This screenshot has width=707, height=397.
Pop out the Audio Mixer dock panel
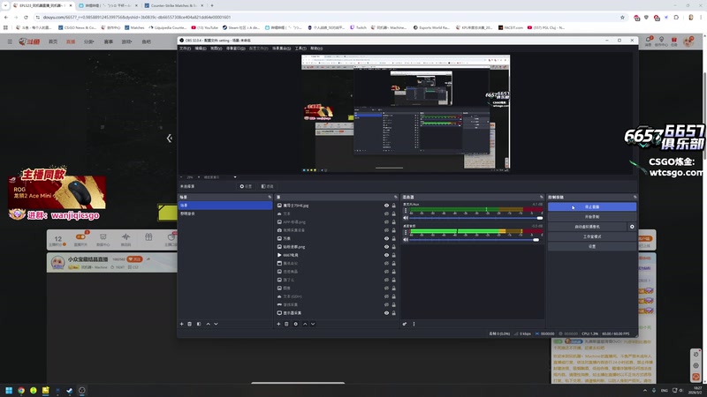click(541, 197)
